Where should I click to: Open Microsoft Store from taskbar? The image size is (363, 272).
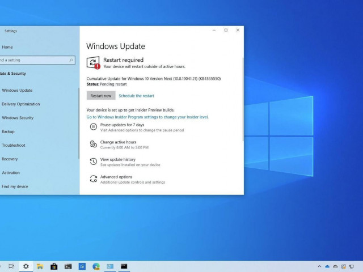pyautogui.click(x=54, y=266)
